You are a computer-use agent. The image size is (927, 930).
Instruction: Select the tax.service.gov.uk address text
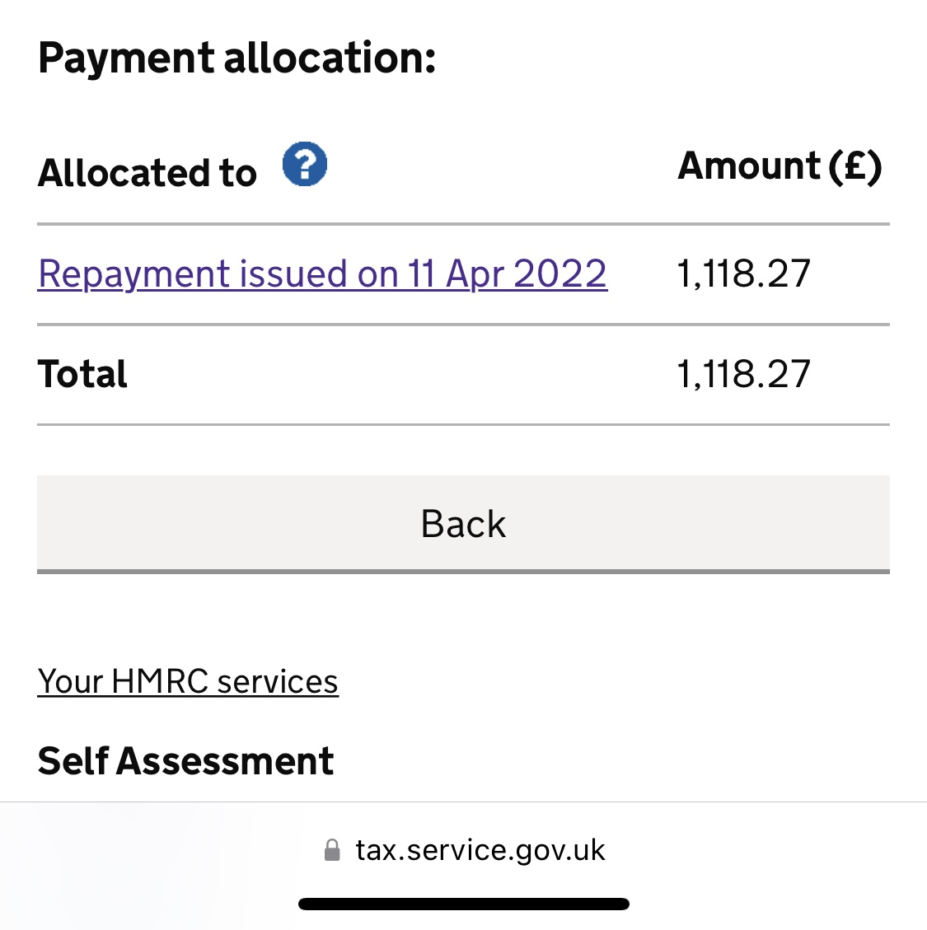[x=480, y=850]
